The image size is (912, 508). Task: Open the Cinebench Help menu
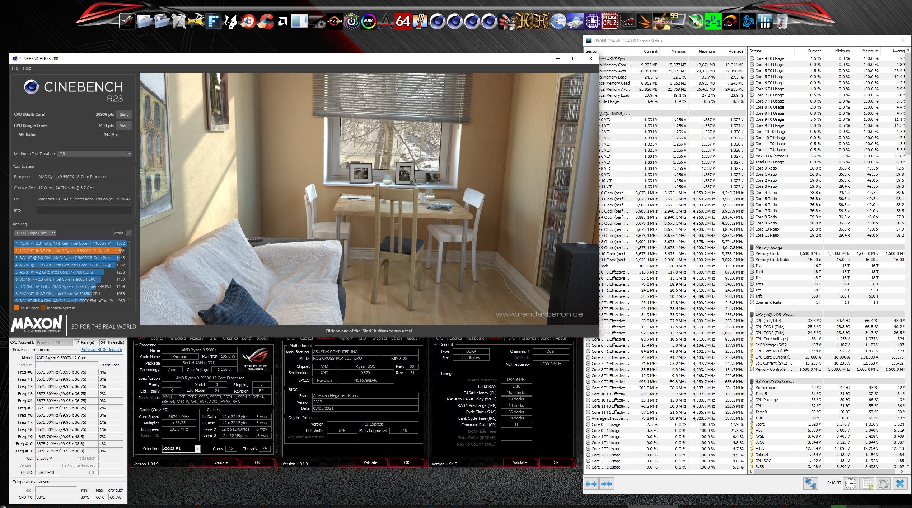click(27, 68)
